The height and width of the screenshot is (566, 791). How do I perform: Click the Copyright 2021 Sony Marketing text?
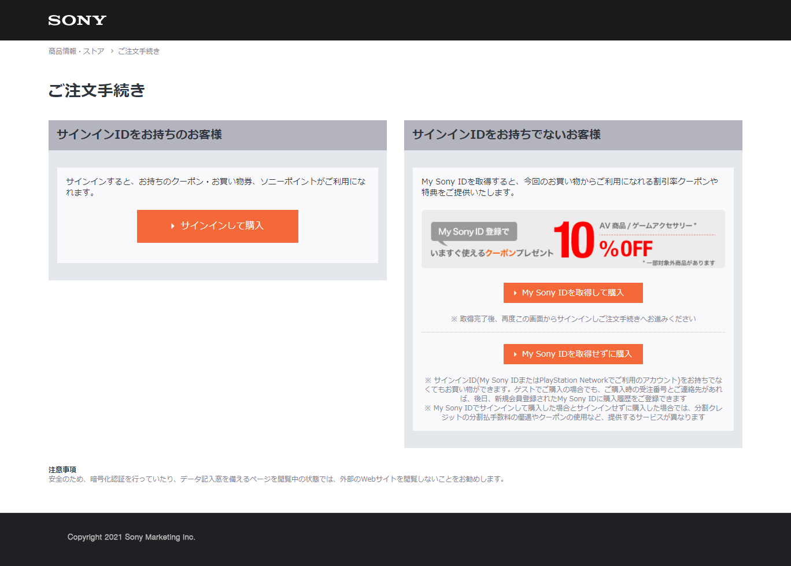[131, 537]
